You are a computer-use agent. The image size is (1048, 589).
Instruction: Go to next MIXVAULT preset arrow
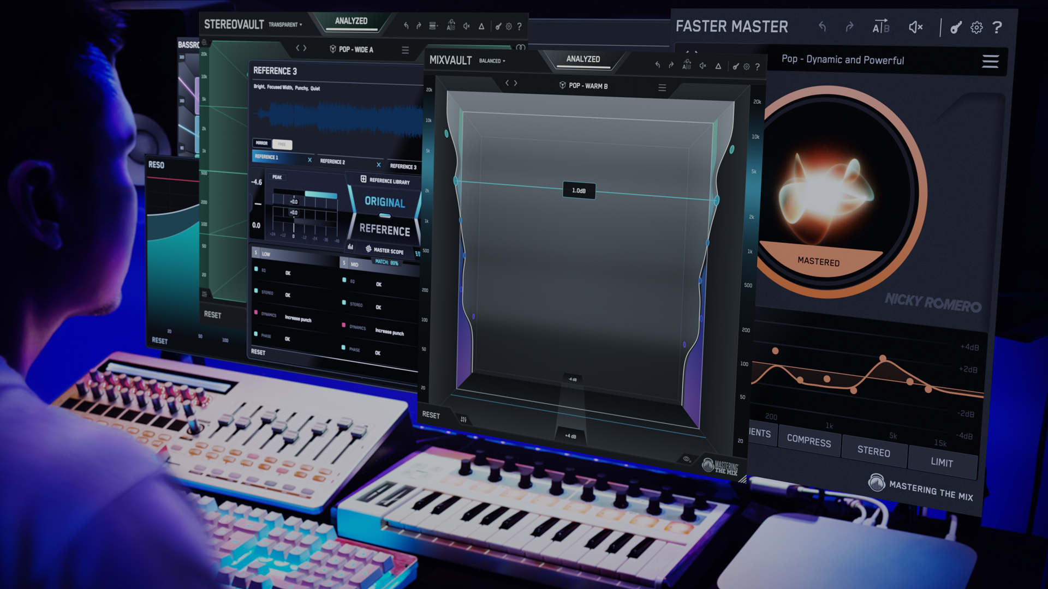coord(515,83)
